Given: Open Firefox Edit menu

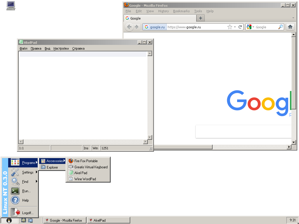Looking at the screenshot, I should coord(139,11).
